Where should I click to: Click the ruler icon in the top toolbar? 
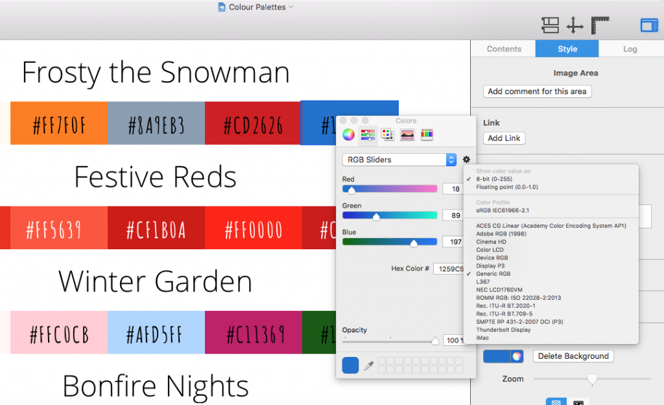(x=600, y=25)
